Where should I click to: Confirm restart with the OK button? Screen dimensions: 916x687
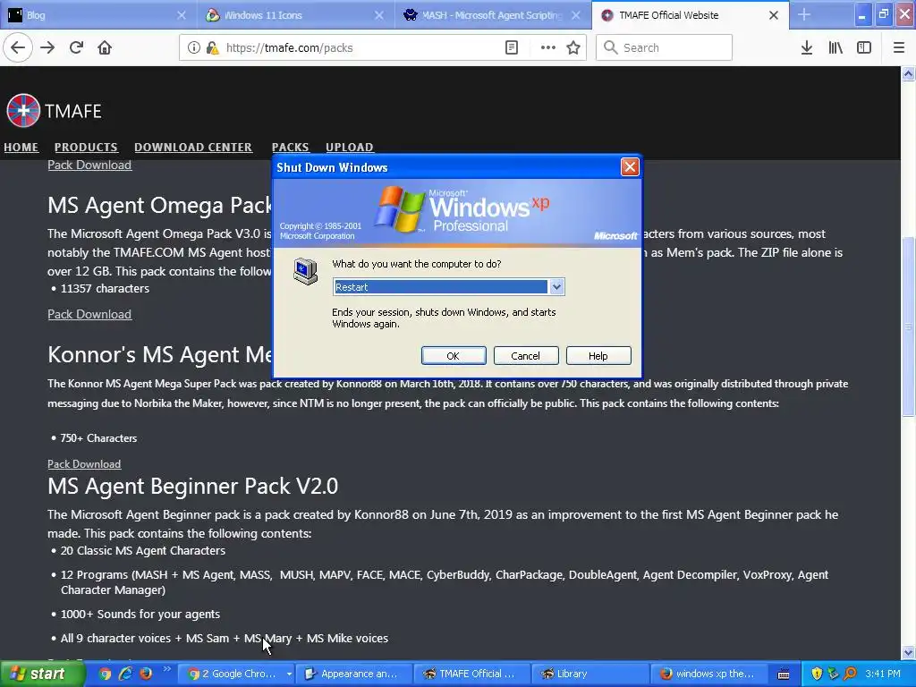tap(454, 356)
